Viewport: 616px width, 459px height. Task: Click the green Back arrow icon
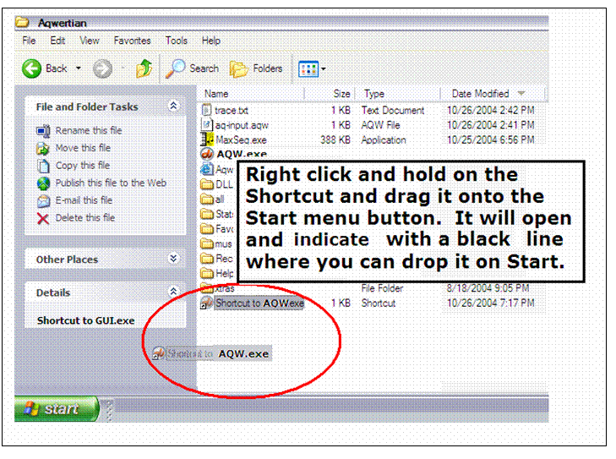tap(33, 68)
